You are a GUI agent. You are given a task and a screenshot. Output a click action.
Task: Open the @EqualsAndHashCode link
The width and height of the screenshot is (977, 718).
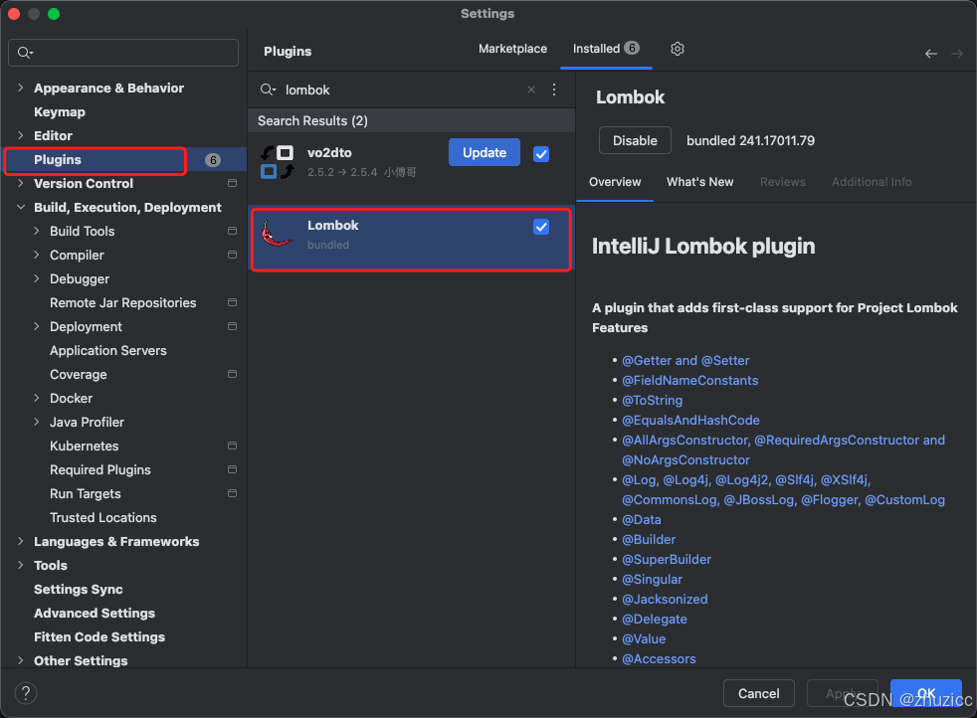coord(690,421)
